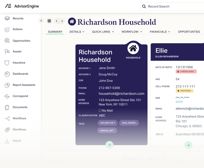Open the Financials dropdown menu

[160, 32]
